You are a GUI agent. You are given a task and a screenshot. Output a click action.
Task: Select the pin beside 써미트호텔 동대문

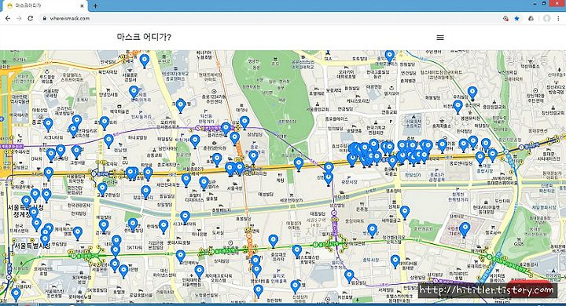(395, 261)
